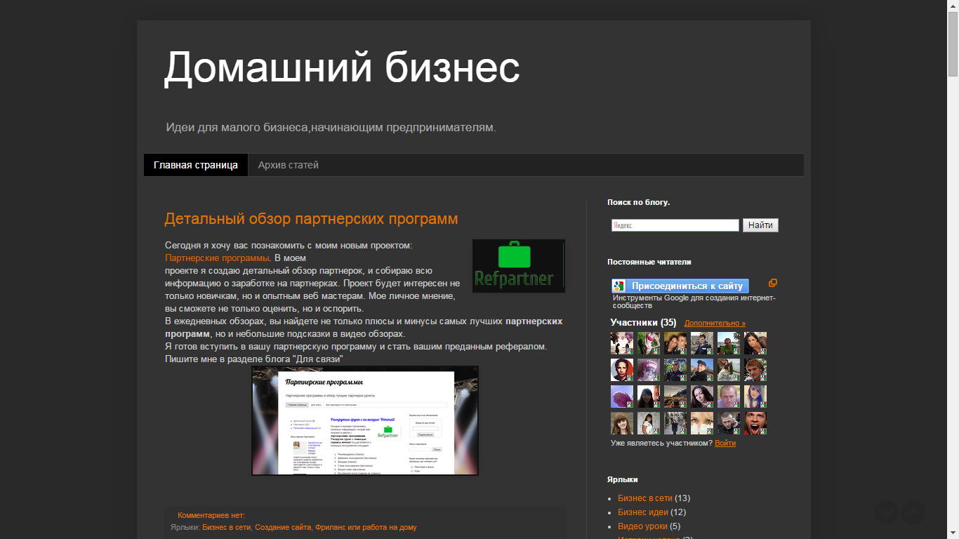Click the 'Присоединиться к сайту' button

[x=687, y=286]
